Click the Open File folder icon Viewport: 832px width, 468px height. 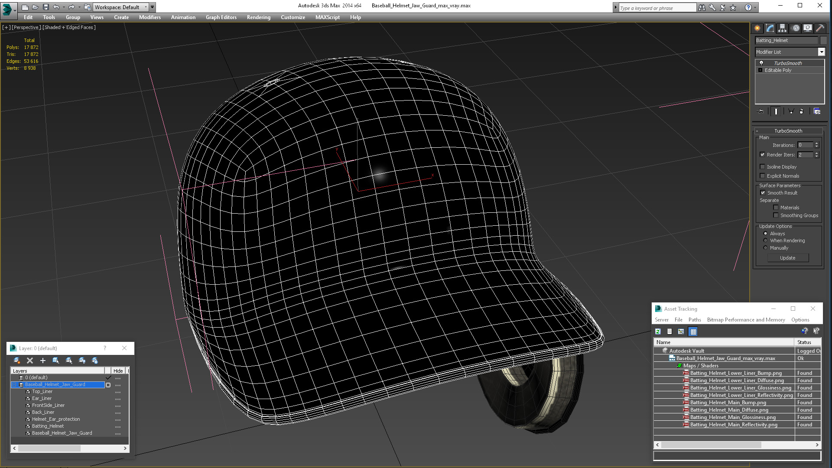35,7
